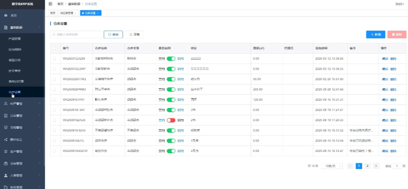
Task: Click the blue 新增 add button
Action: 375,34
